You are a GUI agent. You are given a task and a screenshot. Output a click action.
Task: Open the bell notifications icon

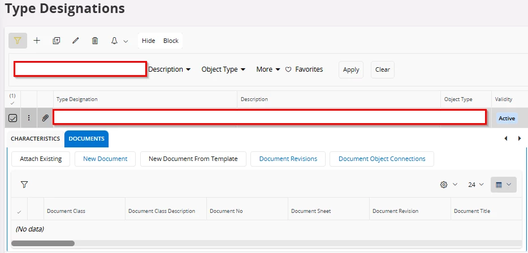coord(114,41)
